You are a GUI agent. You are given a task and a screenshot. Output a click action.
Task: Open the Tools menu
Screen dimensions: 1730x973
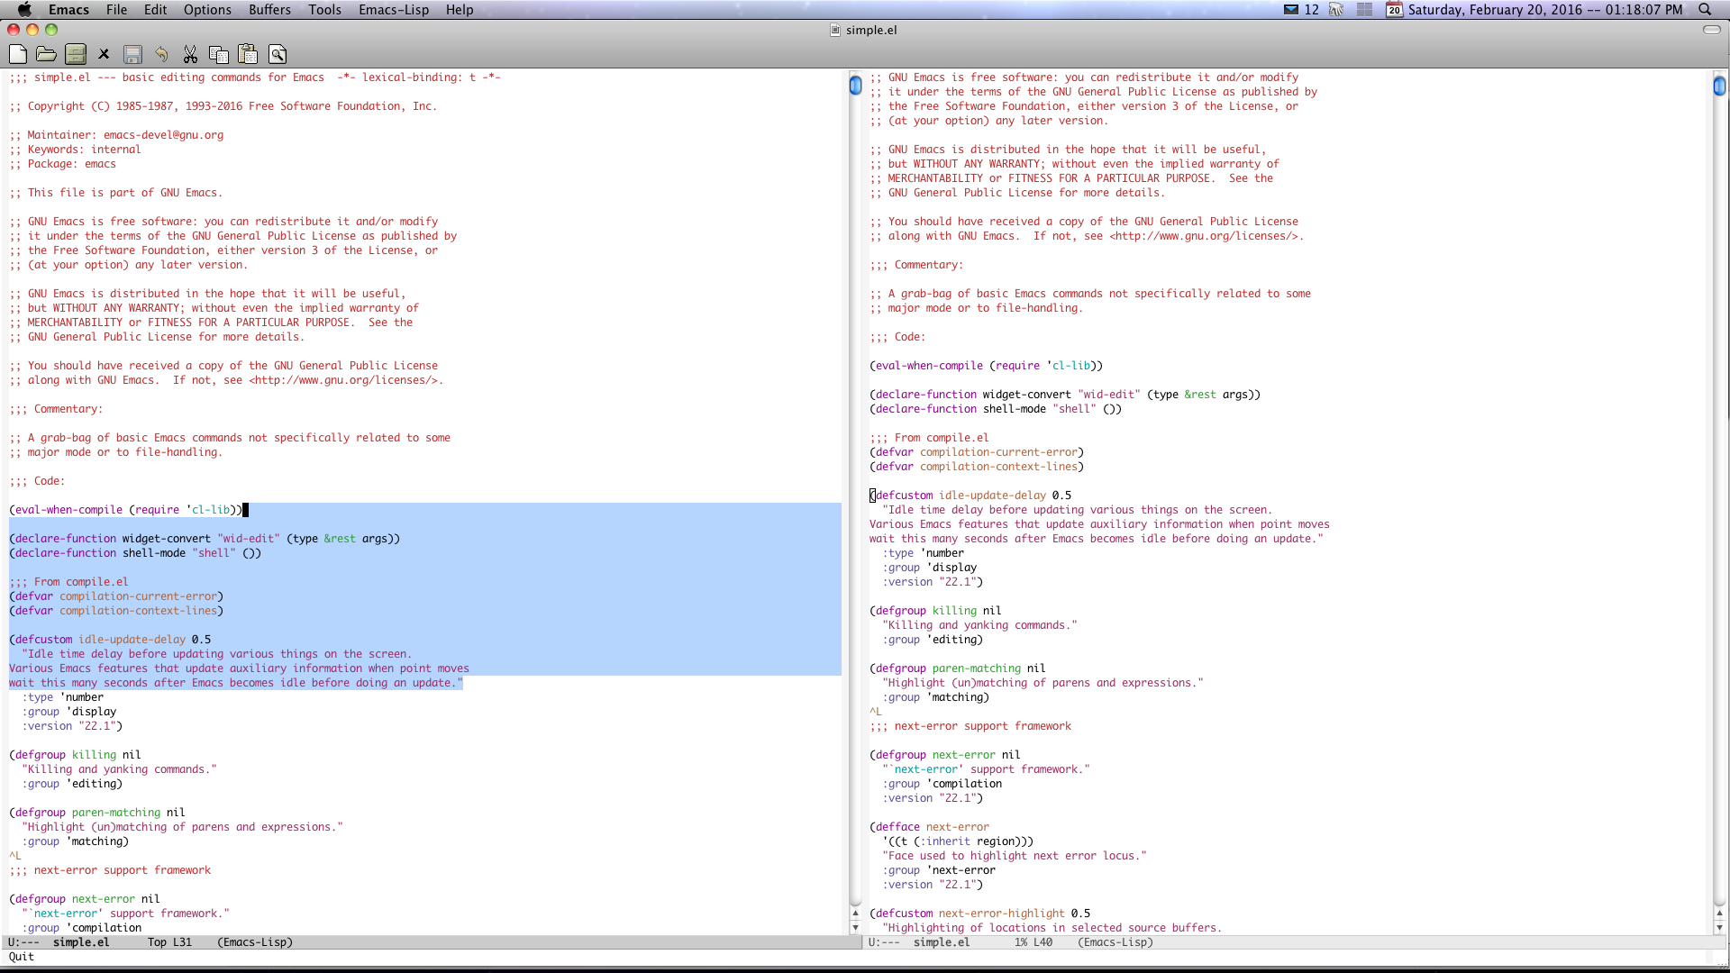[x=324, y=10]
